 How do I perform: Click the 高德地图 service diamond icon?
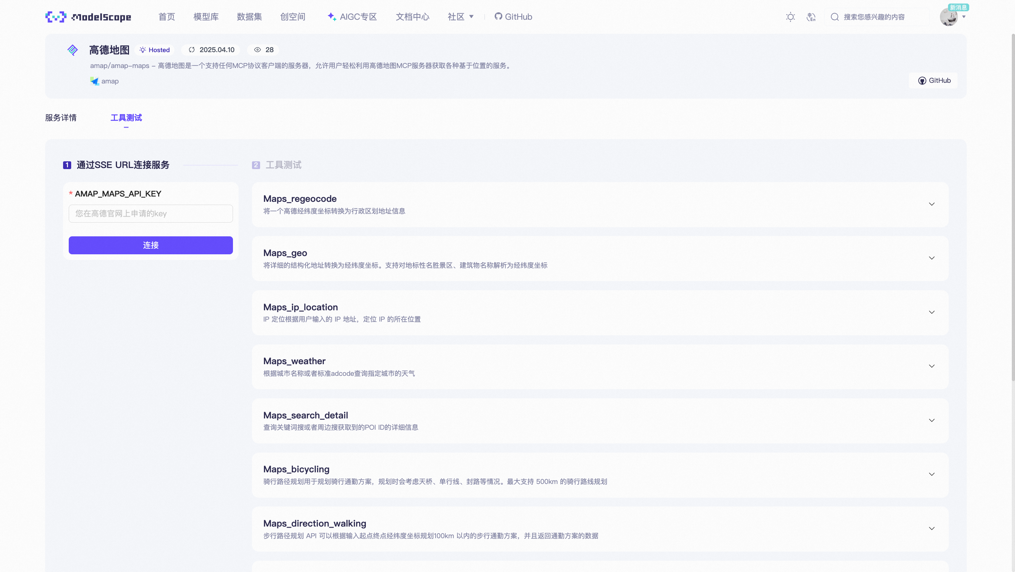coord(73,50)
